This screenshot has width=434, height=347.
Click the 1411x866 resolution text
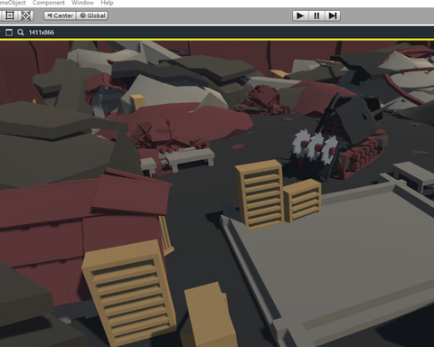[42, 33]
